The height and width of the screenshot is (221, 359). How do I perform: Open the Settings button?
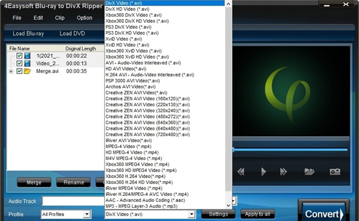coord(218,214)
